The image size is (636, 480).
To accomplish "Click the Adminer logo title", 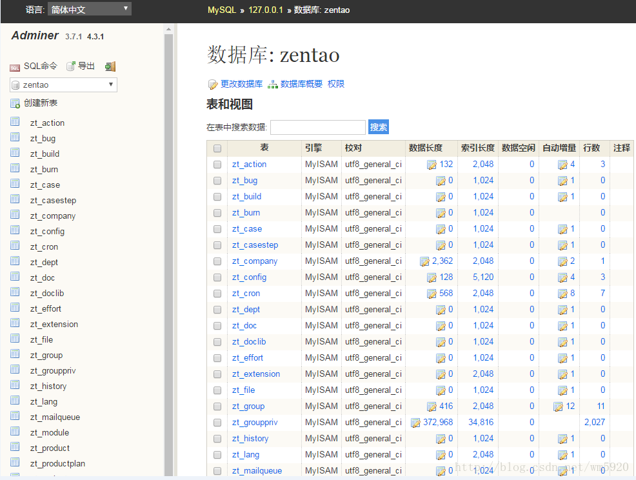I will point(35,35).
